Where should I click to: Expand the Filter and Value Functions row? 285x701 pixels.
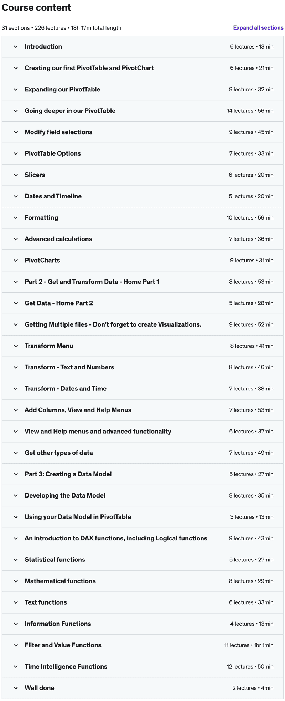click(142, 645)
